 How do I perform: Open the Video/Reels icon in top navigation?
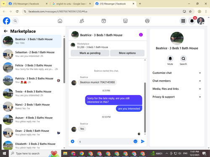(104, 21)
